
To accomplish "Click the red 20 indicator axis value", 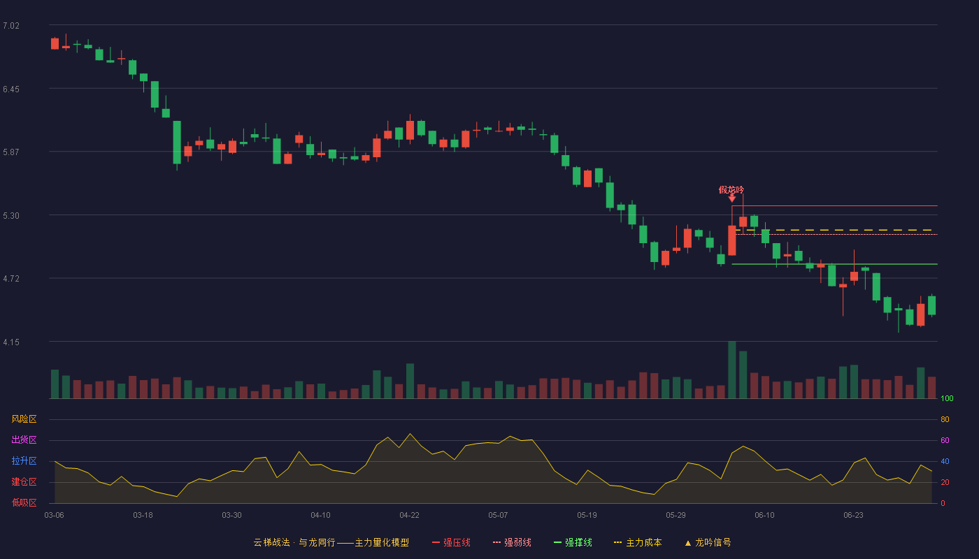I will click(x=945, y=482).
